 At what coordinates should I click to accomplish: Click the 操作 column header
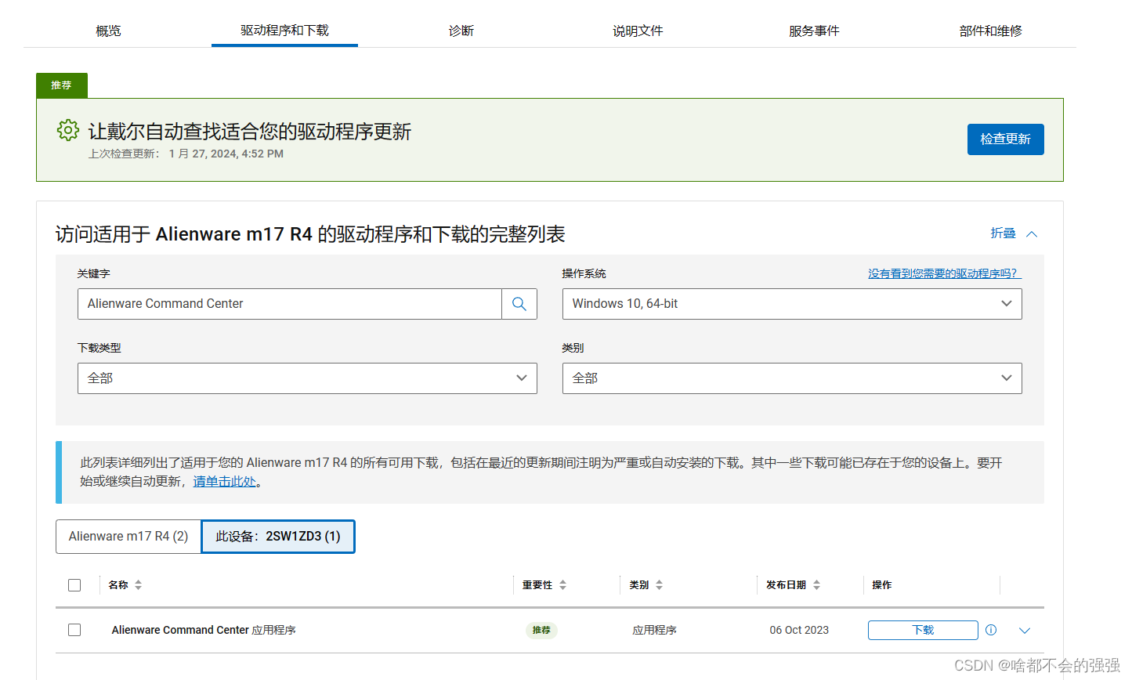click(882, 585)
